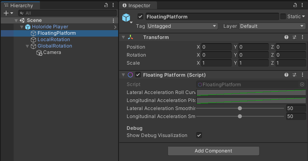This screenshot has width=308, height=161.
Task: Open Scene row three-dot options menu
Action: (x=114, y=21)
